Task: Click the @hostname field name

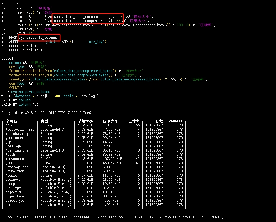Action: (14, 138)
